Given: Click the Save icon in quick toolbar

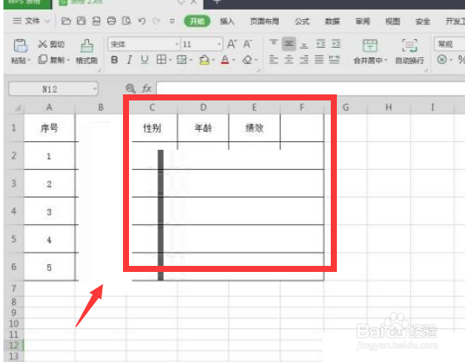Looking at the screenshot, I should coord(81,21).
